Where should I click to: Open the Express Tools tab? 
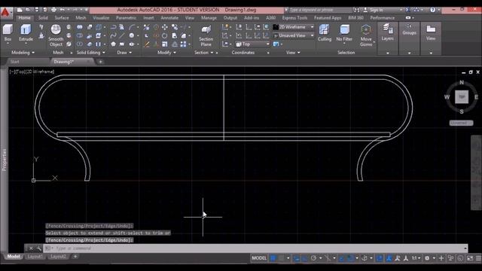coord(294,18)
